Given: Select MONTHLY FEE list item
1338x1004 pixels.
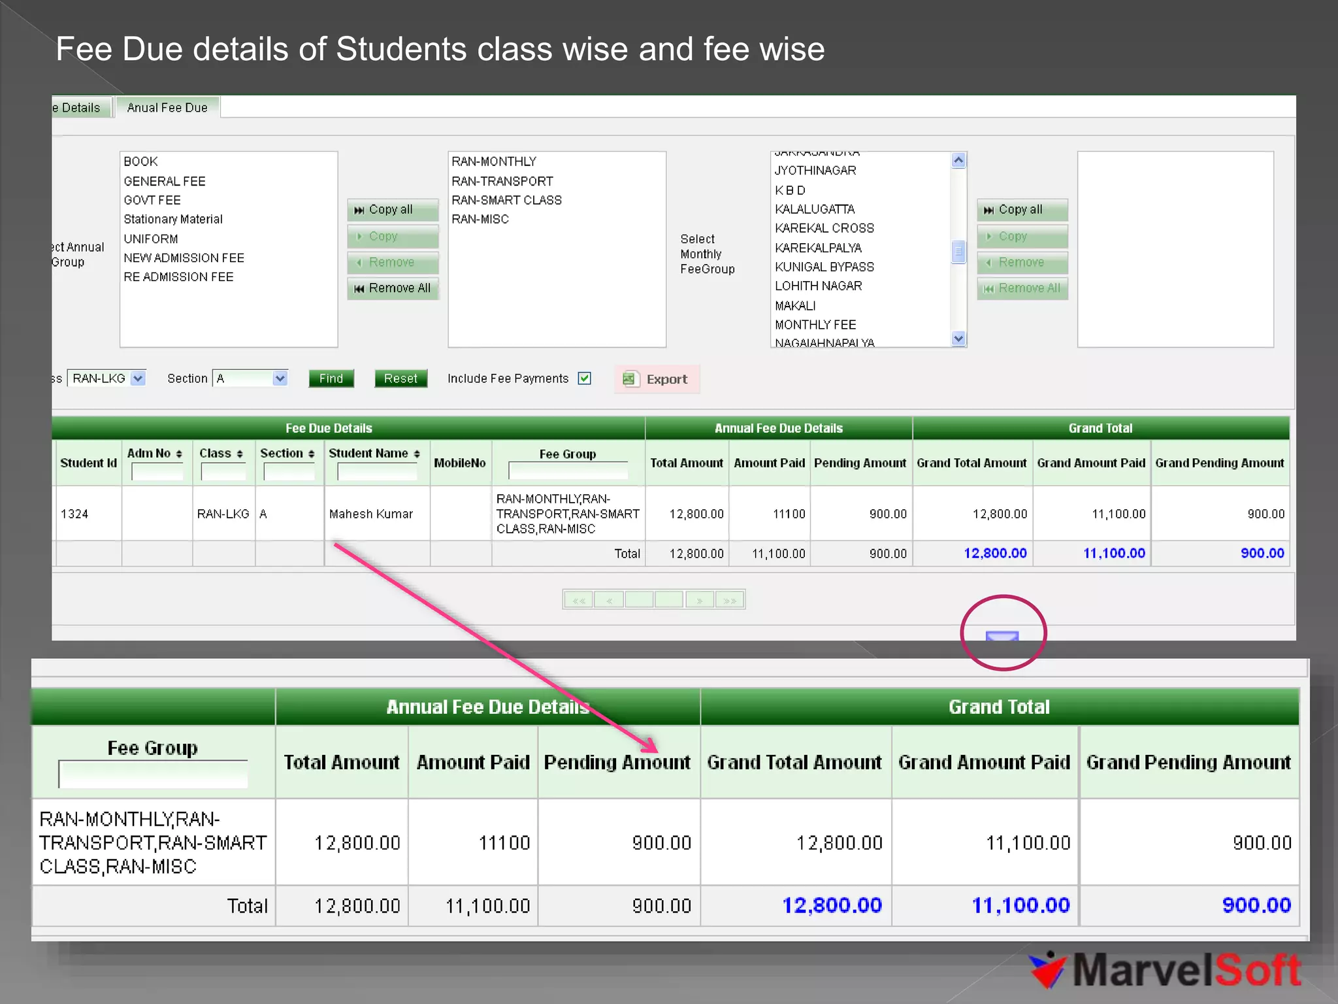Looking at the screenshot, I should [x=815, y=325].
